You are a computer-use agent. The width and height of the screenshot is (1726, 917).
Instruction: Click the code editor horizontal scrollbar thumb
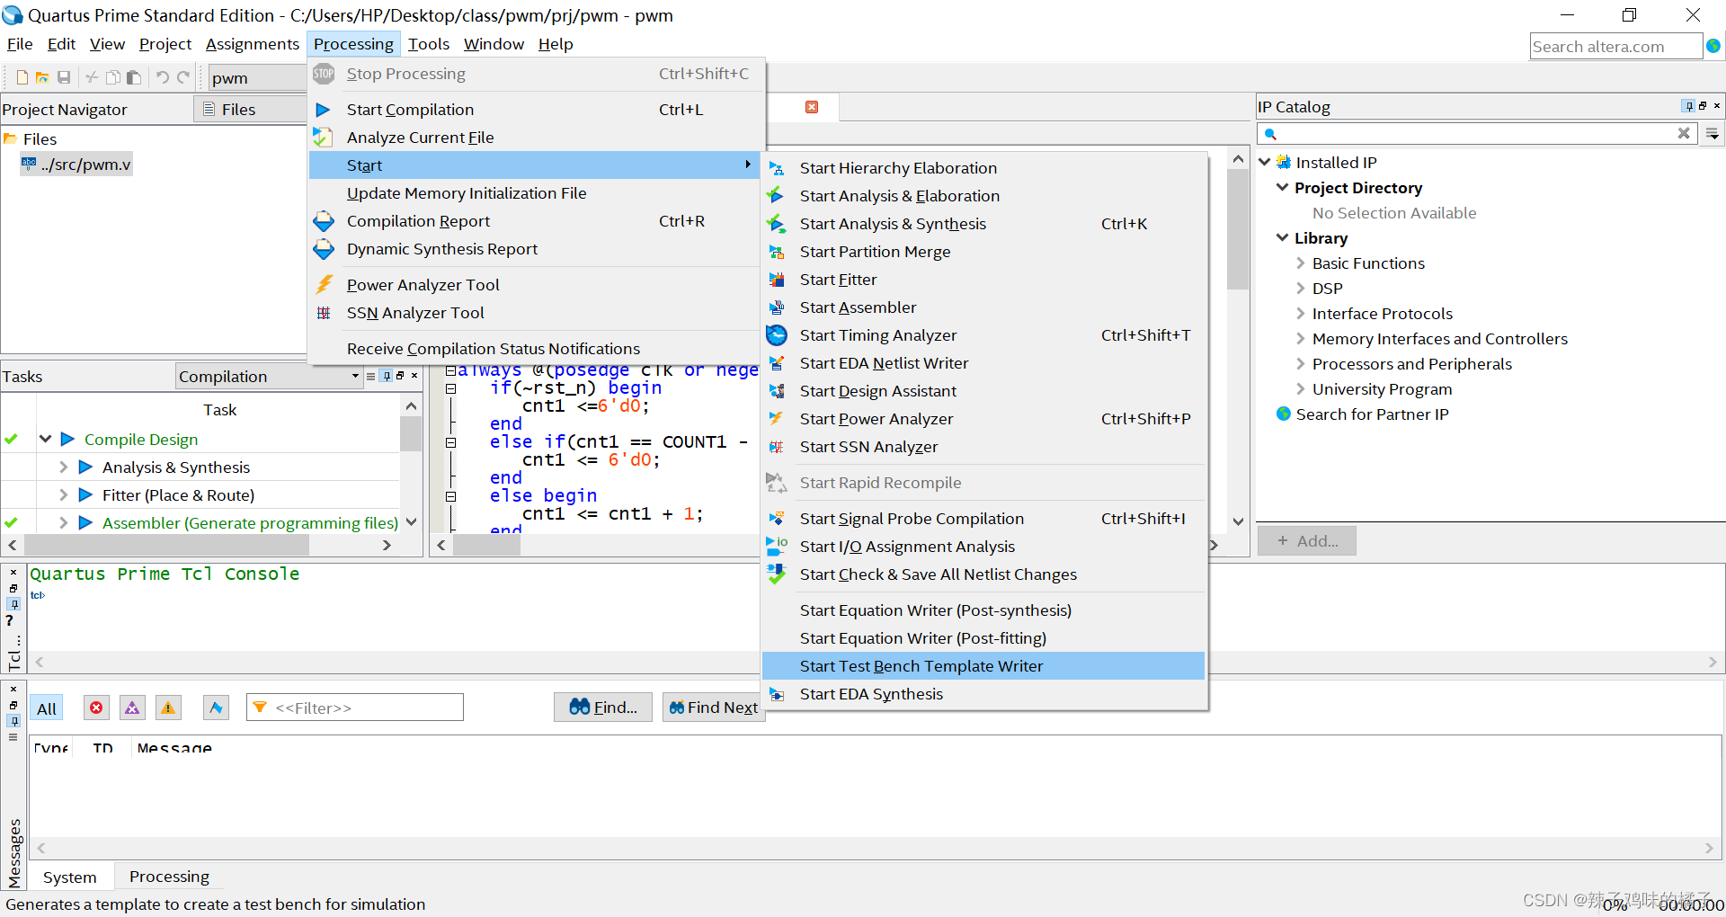pyautogui.click(x=486, y=545)
